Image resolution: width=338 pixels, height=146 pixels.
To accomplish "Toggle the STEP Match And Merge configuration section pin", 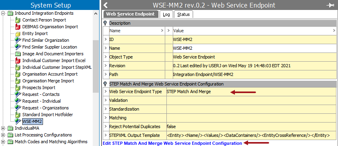I will tap(105, 84).
